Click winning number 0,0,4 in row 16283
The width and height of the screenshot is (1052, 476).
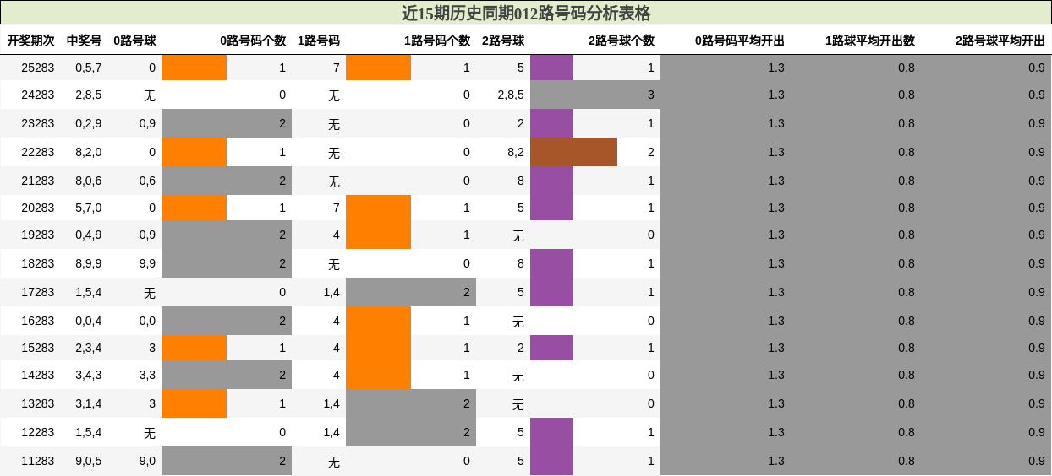(89, 321)
